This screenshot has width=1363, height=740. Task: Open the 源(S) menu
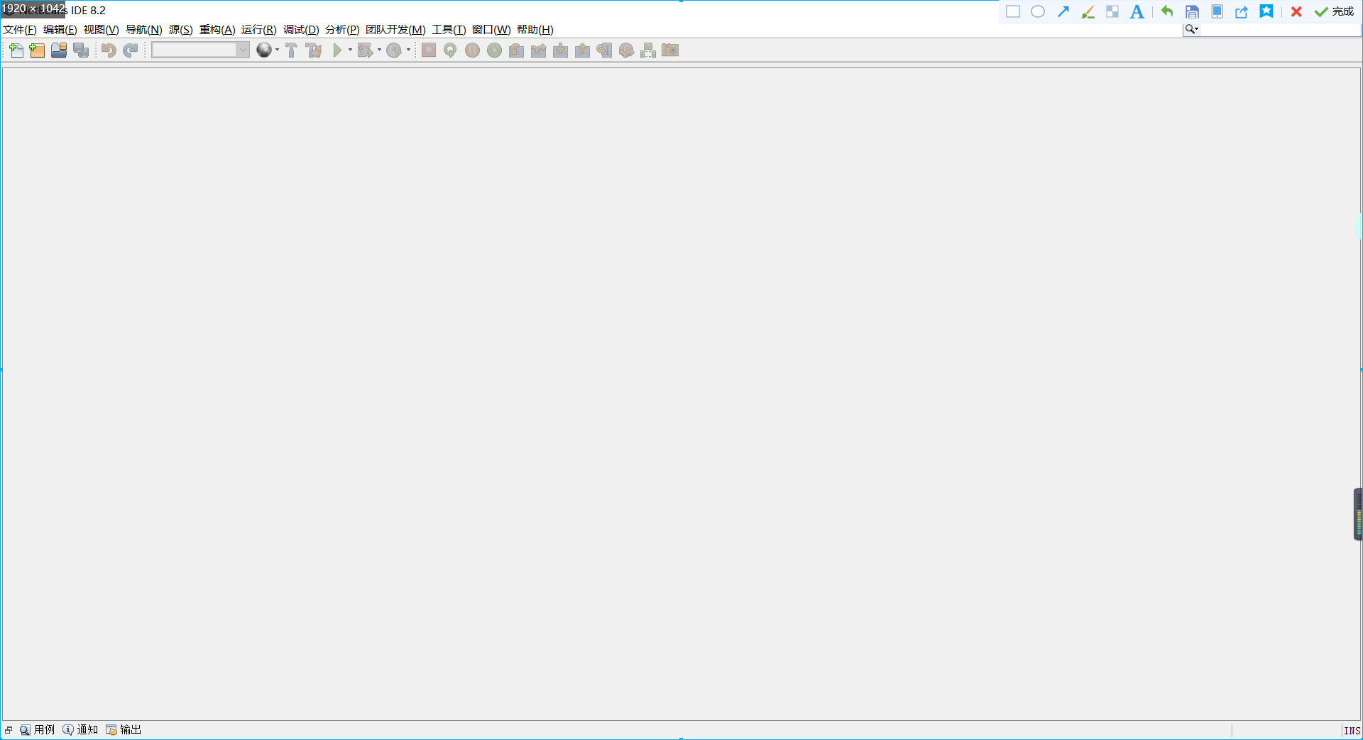point(181,29)
